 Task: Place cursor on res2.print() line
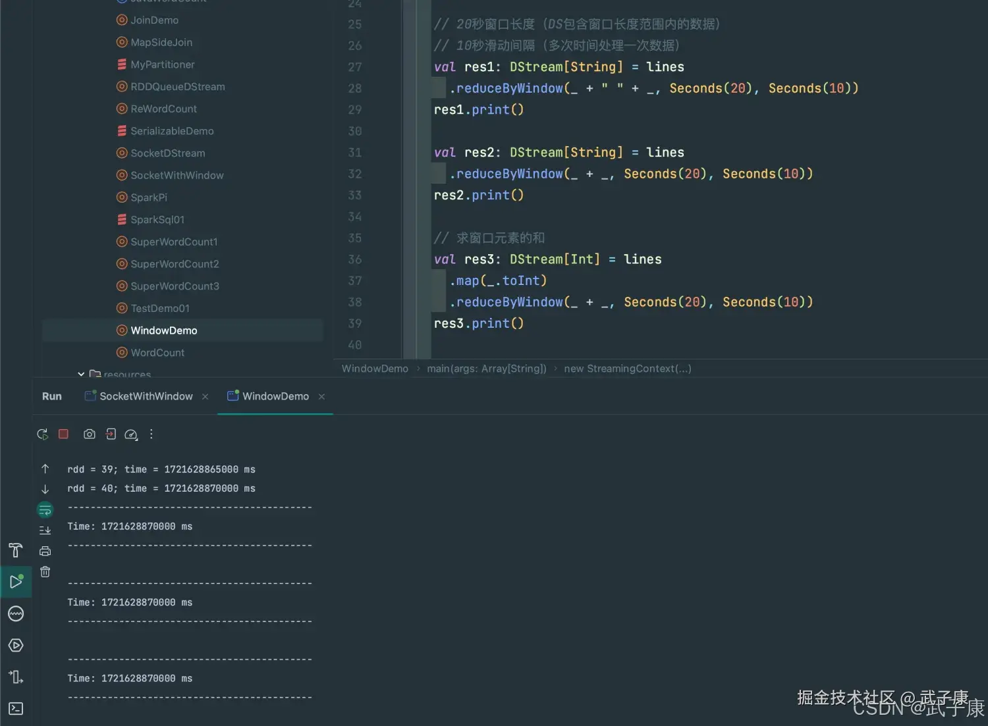[x=479, y=195]
